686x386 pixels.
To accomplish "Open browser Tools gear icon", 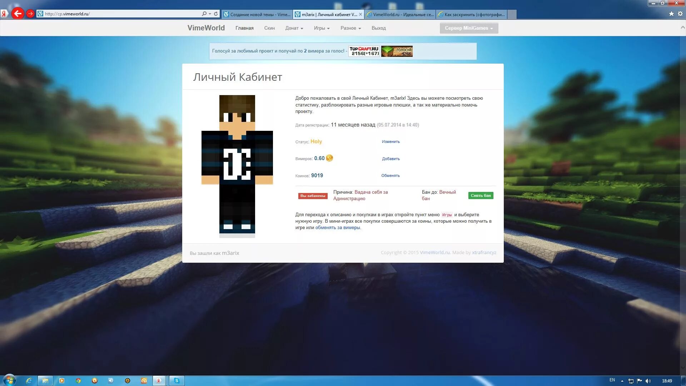I will tap(680, 14).
